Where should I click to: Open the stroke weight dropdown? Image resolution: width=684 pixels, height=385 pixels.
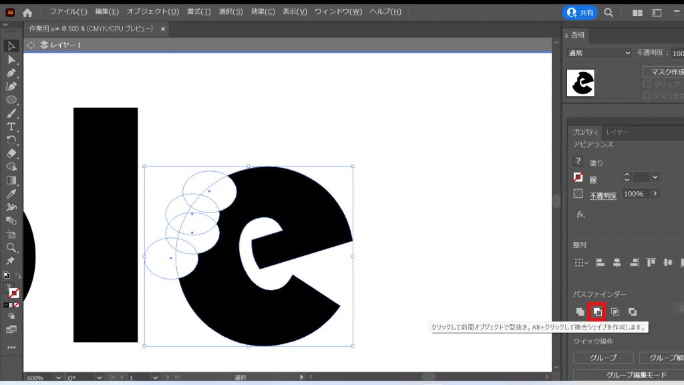[x=655, y=176]
